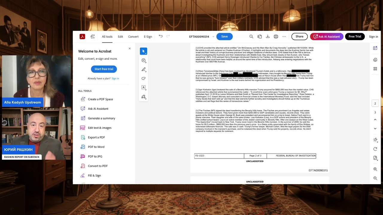Go to previous page with up chevron
This screenshot has height=215, width=383.
click(x=375, y=120)
